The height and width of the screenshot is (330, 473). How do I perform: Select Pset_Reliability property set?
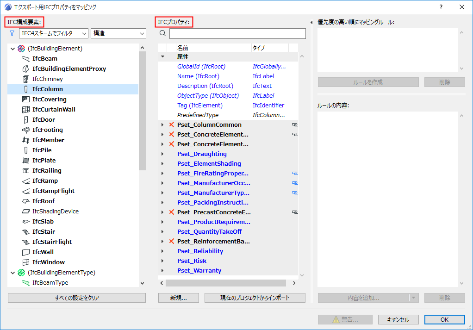200,251
